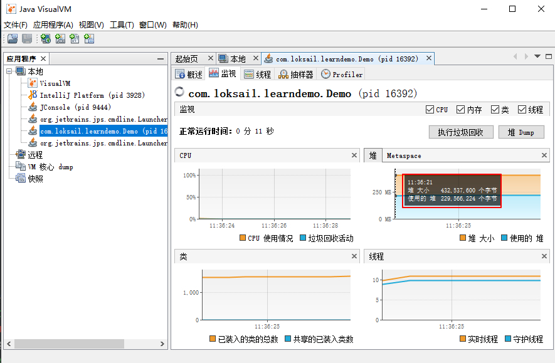Click Add Remote Host toolbar icon

tap(46, 39)
